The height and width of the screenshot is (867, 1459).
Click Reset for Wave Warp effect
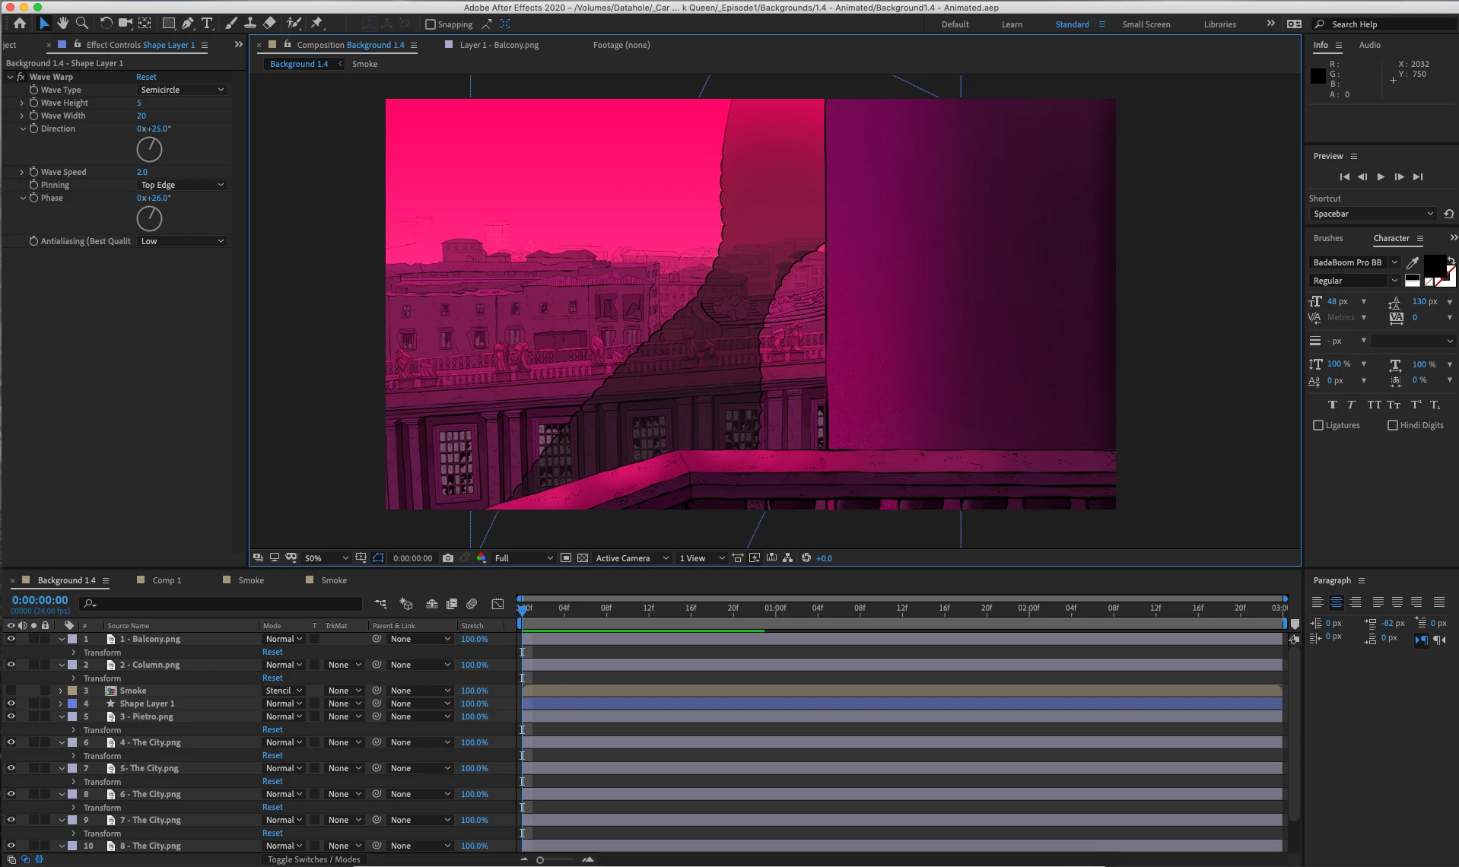coord(146,77)
